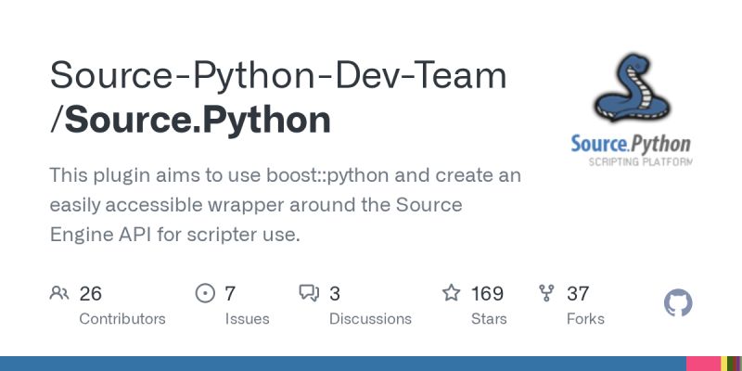This screenshot has width=742, height=371.
Task: Click the Discussions speech bubbles icon
Action: [310, 293]
